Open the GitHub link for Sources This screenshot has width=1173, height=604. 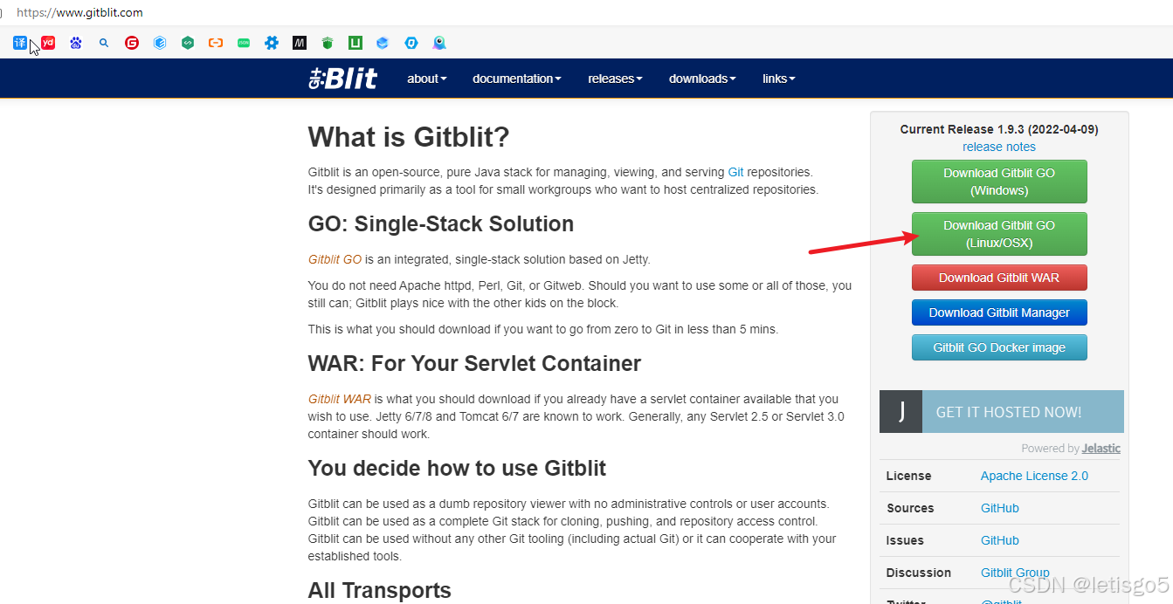click(x=1000, y=508)
